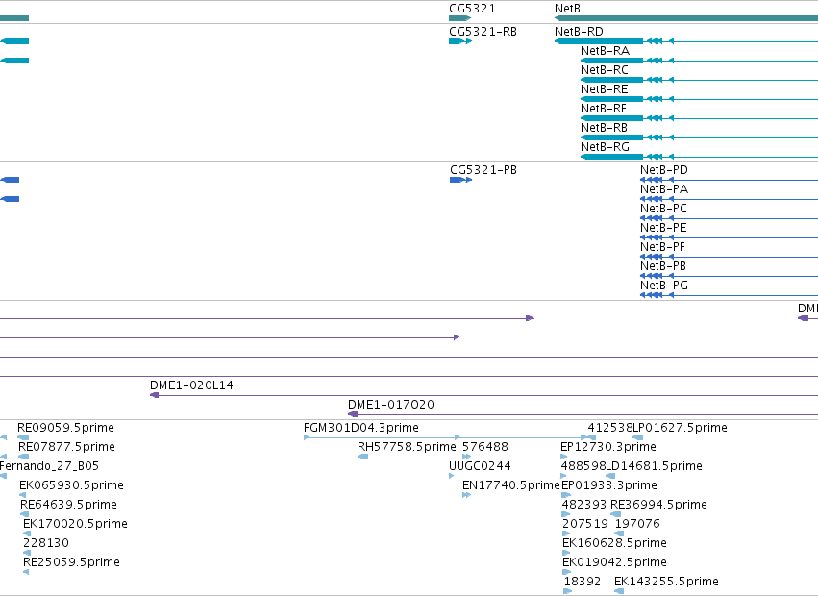Select the NetB gene label

point(567,9)
